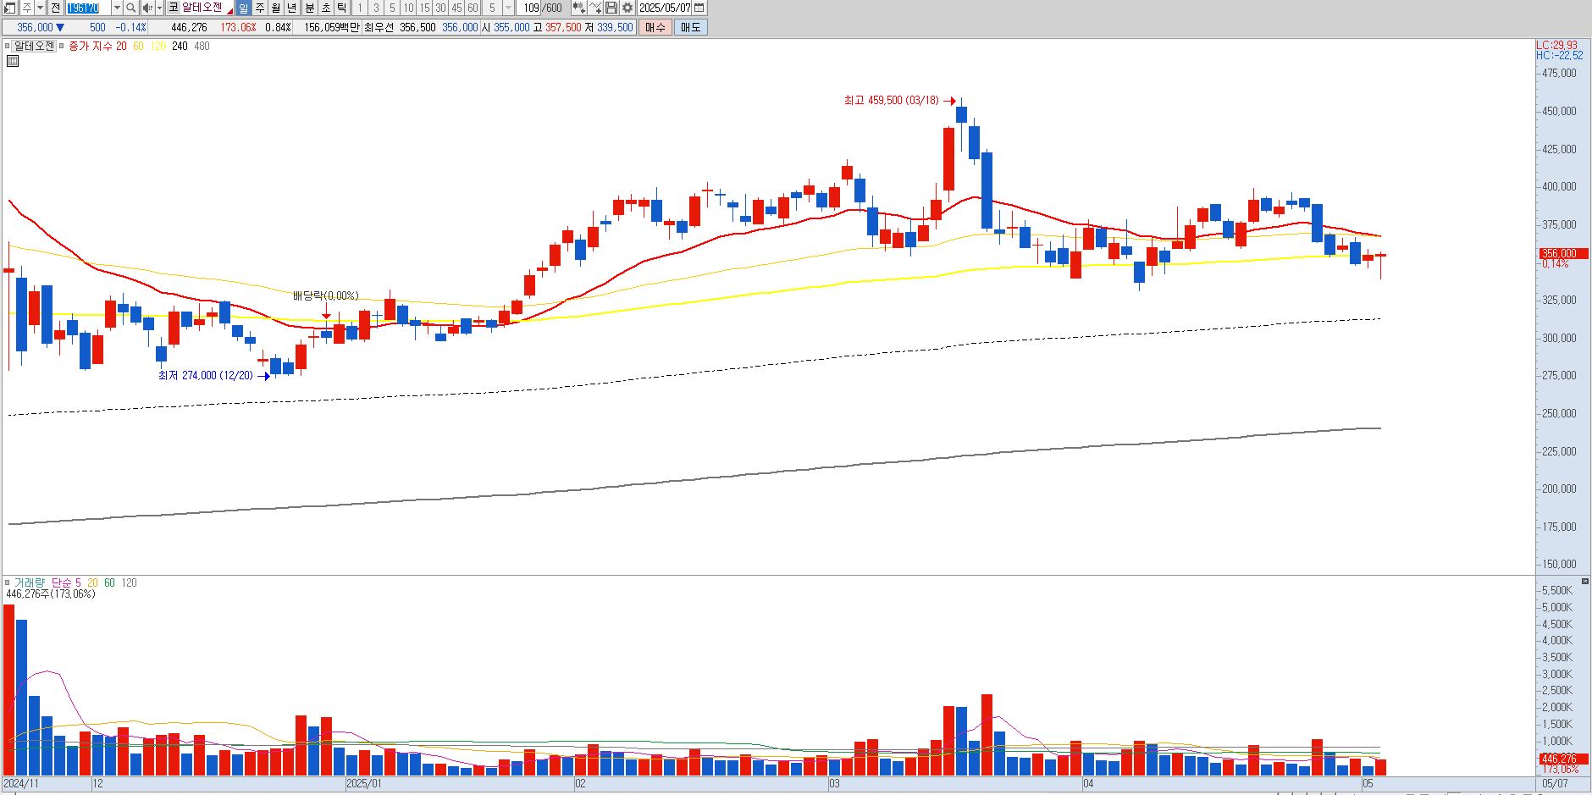The width and height of the screenshot is (1592, 795).
Task: Click the window layout icon at far top-left
Action: tap(9, 8)
